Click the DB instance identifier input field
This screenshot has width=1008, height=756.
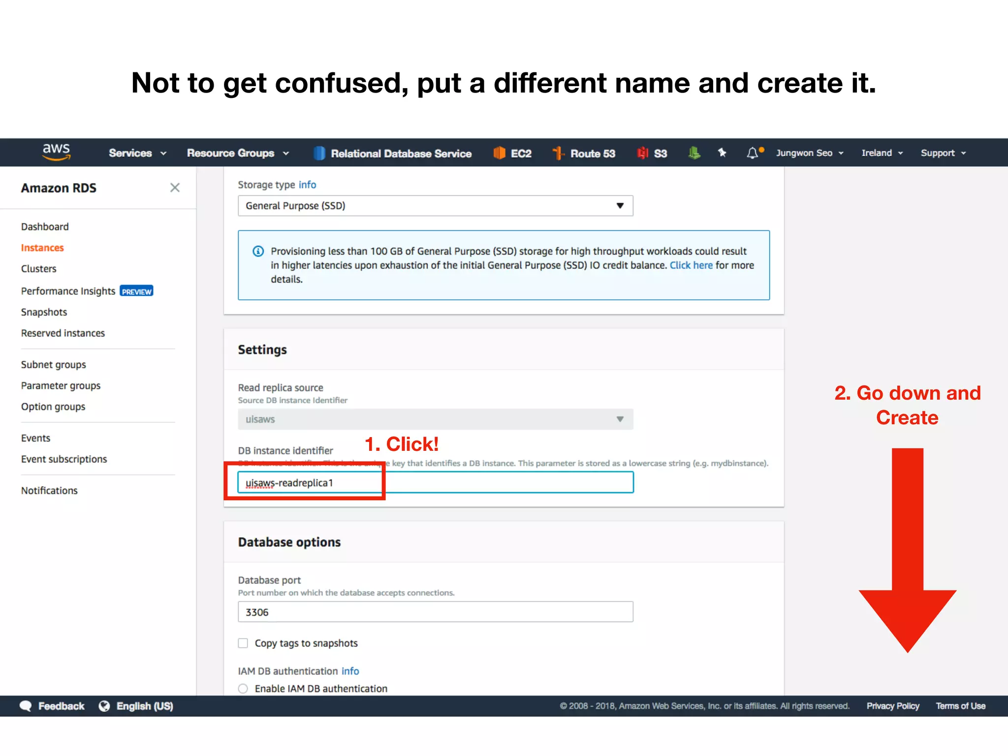436,482
